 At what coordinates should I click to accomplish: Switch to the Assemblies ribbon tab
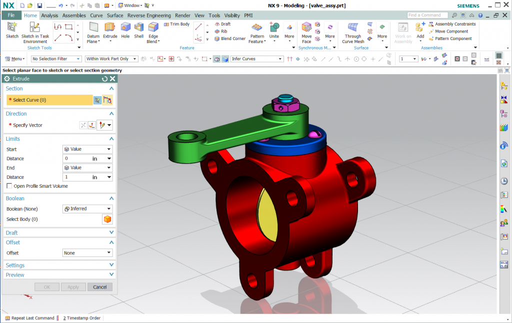point(74,16)
